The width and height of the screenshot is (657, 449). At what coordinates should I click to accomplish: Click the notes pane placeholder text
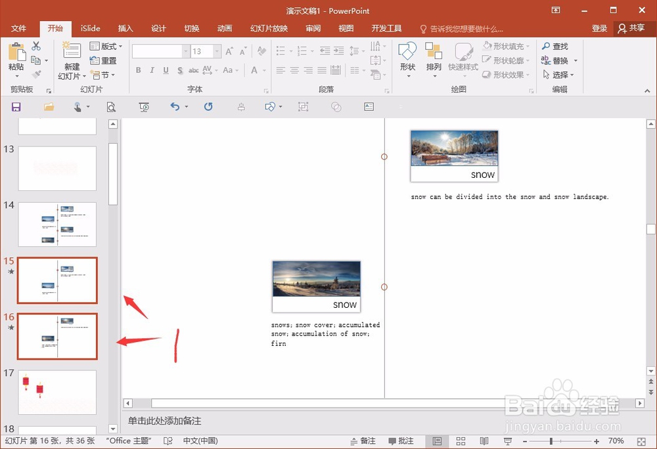pos(165,421)
